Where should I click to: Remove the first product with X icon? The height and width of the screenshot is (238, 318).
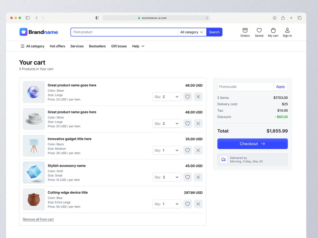[198, 97]
